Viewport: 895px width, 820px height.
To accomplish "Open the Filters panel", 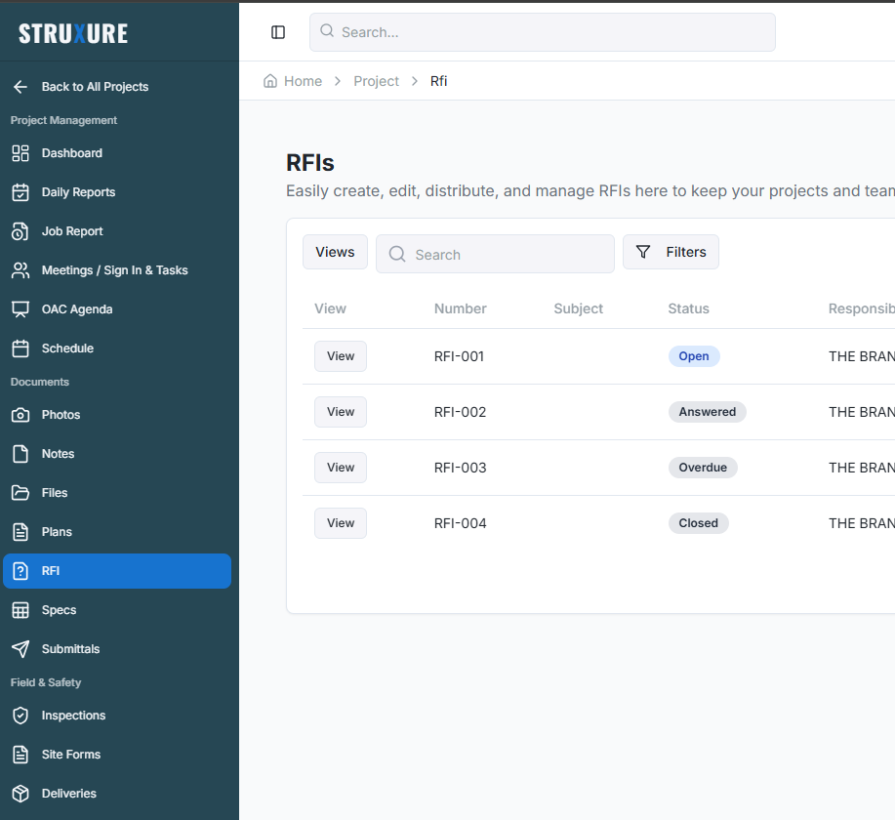I will (x=671, y=251).
